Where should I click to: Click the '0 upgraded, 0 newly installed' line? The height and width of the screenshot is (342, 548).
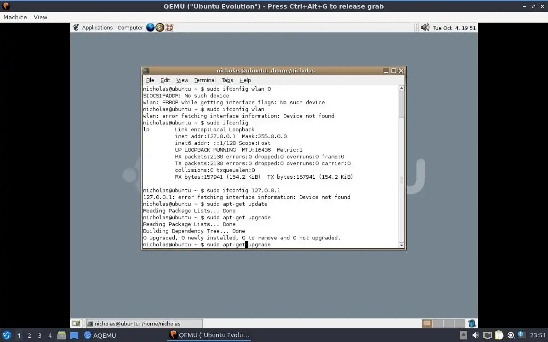point(241,238)
